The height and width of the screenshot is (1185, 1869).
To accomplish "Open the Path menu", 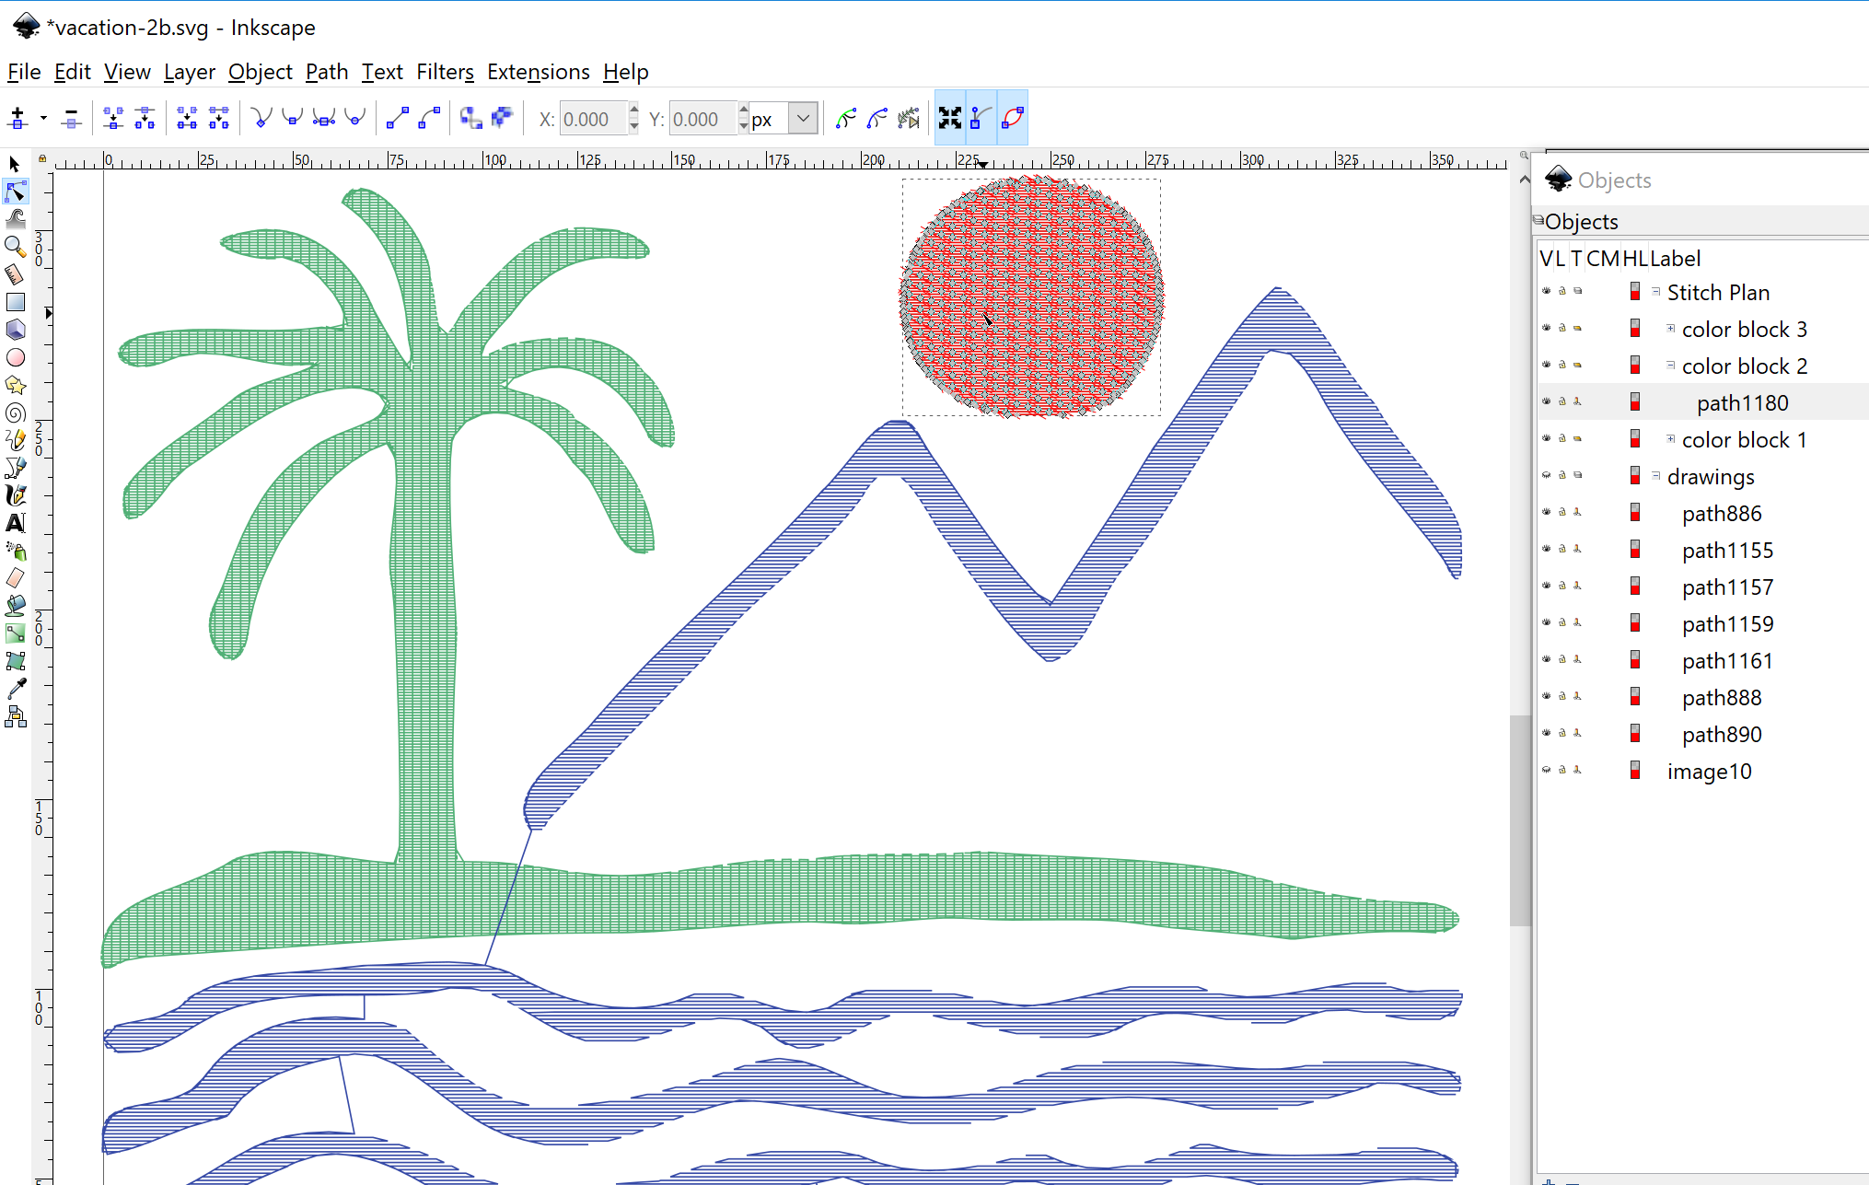I will (326, 72).
